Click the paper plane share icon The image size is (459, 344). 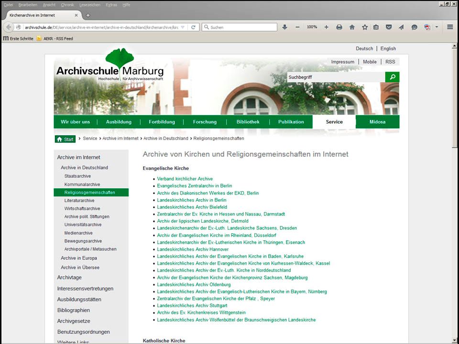point(401,27)
